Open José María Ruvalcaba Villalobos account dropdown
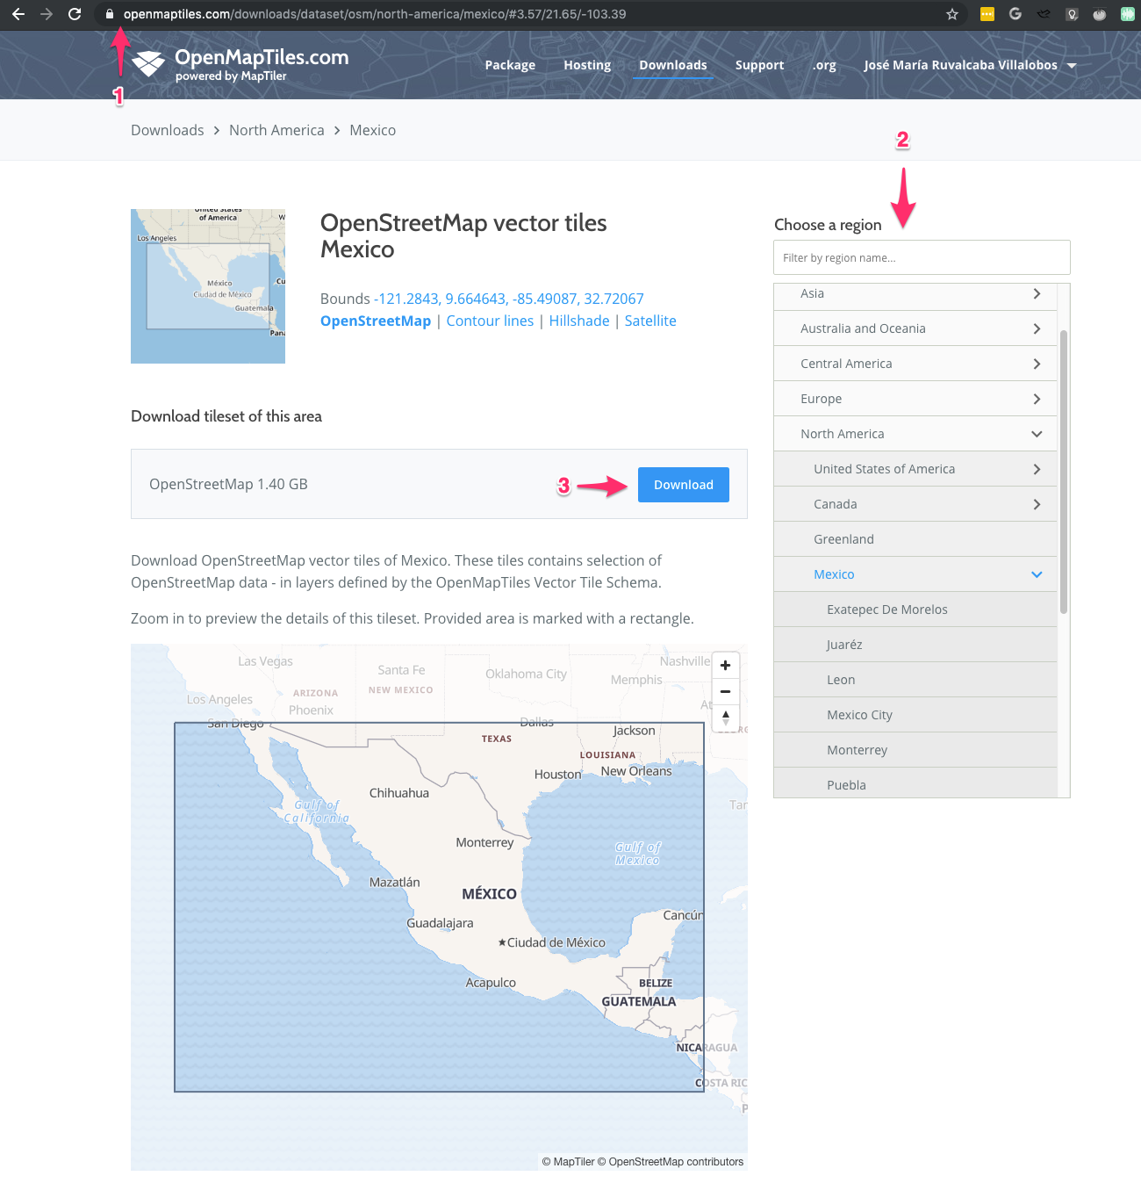 click(x=970, y=65)
